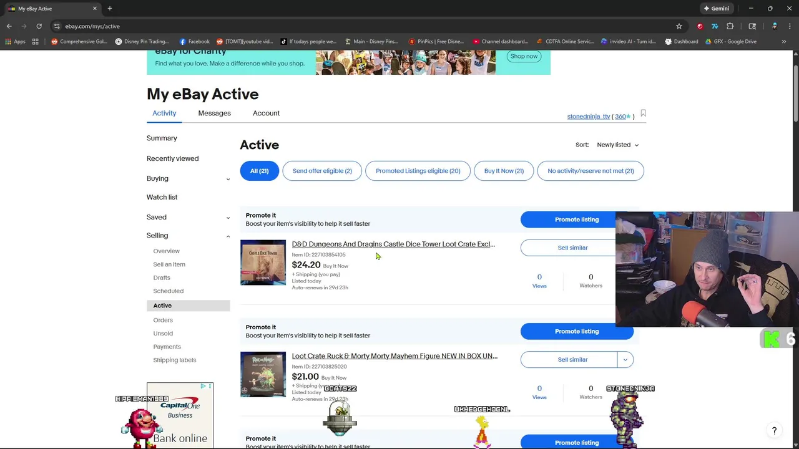Open the Apps bookmark shortcut
Image resolution: width=799 pixels, height=449 pixels.
tap(15, 42)
